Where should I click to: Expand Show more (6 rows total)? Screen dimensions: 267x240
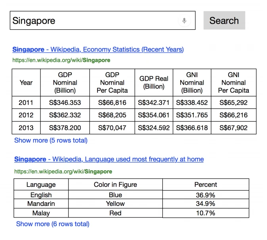click(x=53, y=224)
